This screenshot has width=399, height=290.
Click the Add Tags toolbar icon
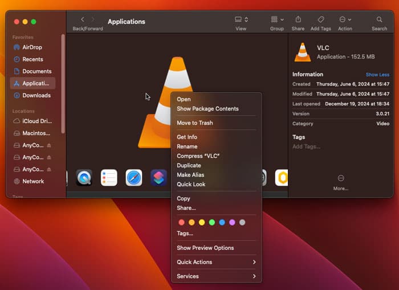320,19
